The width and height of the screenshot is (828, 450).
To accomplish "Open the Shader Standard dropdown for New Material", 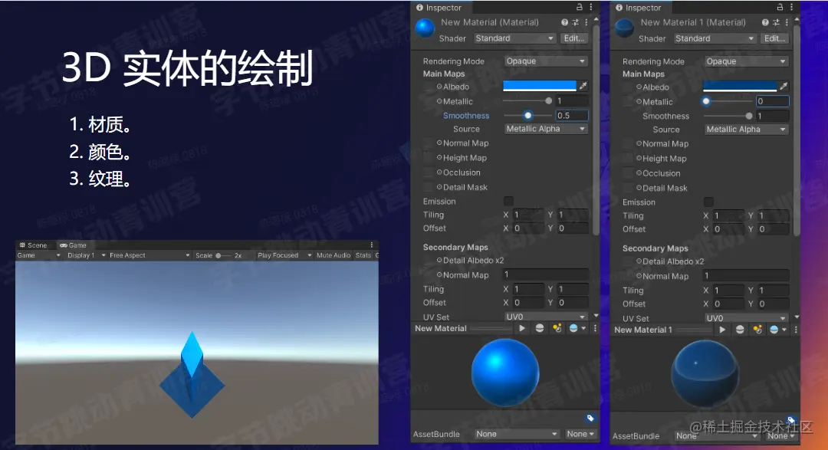I will [514, 38].
